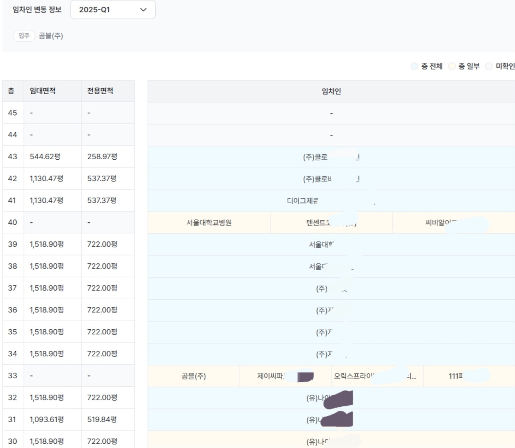
Task: Select floor 37 row number
Action: tap(13, 288)
